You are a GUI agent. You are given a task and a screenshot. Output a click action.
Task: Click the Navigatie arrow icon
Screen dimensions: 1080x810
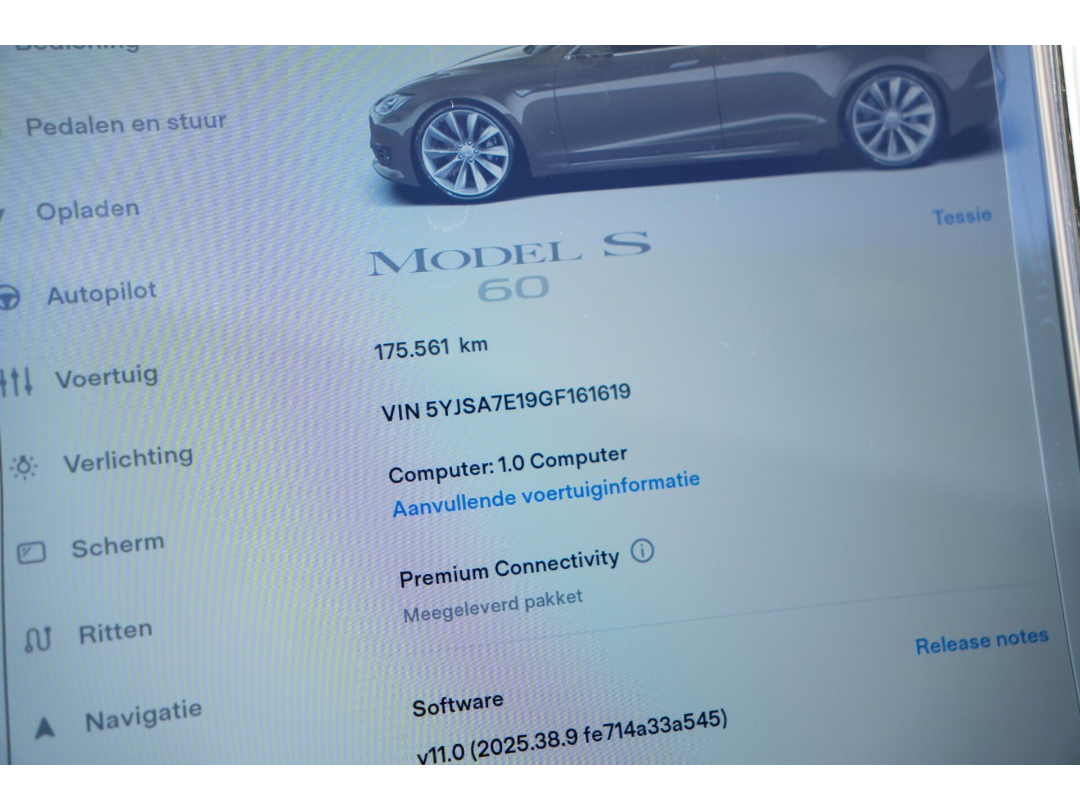(44, 727)
